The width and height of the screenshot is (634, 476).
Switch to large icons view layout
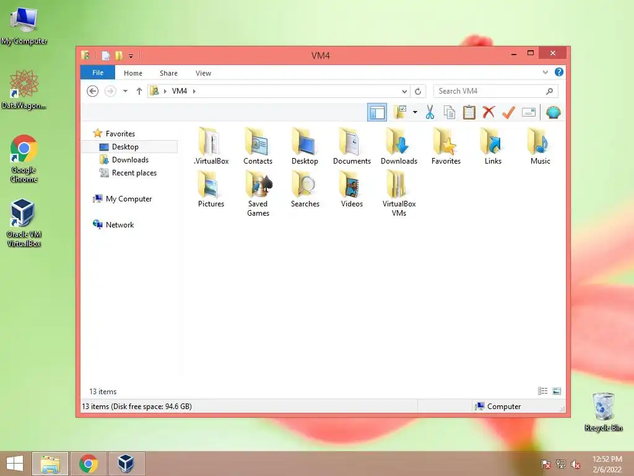[x=557, y=391]
